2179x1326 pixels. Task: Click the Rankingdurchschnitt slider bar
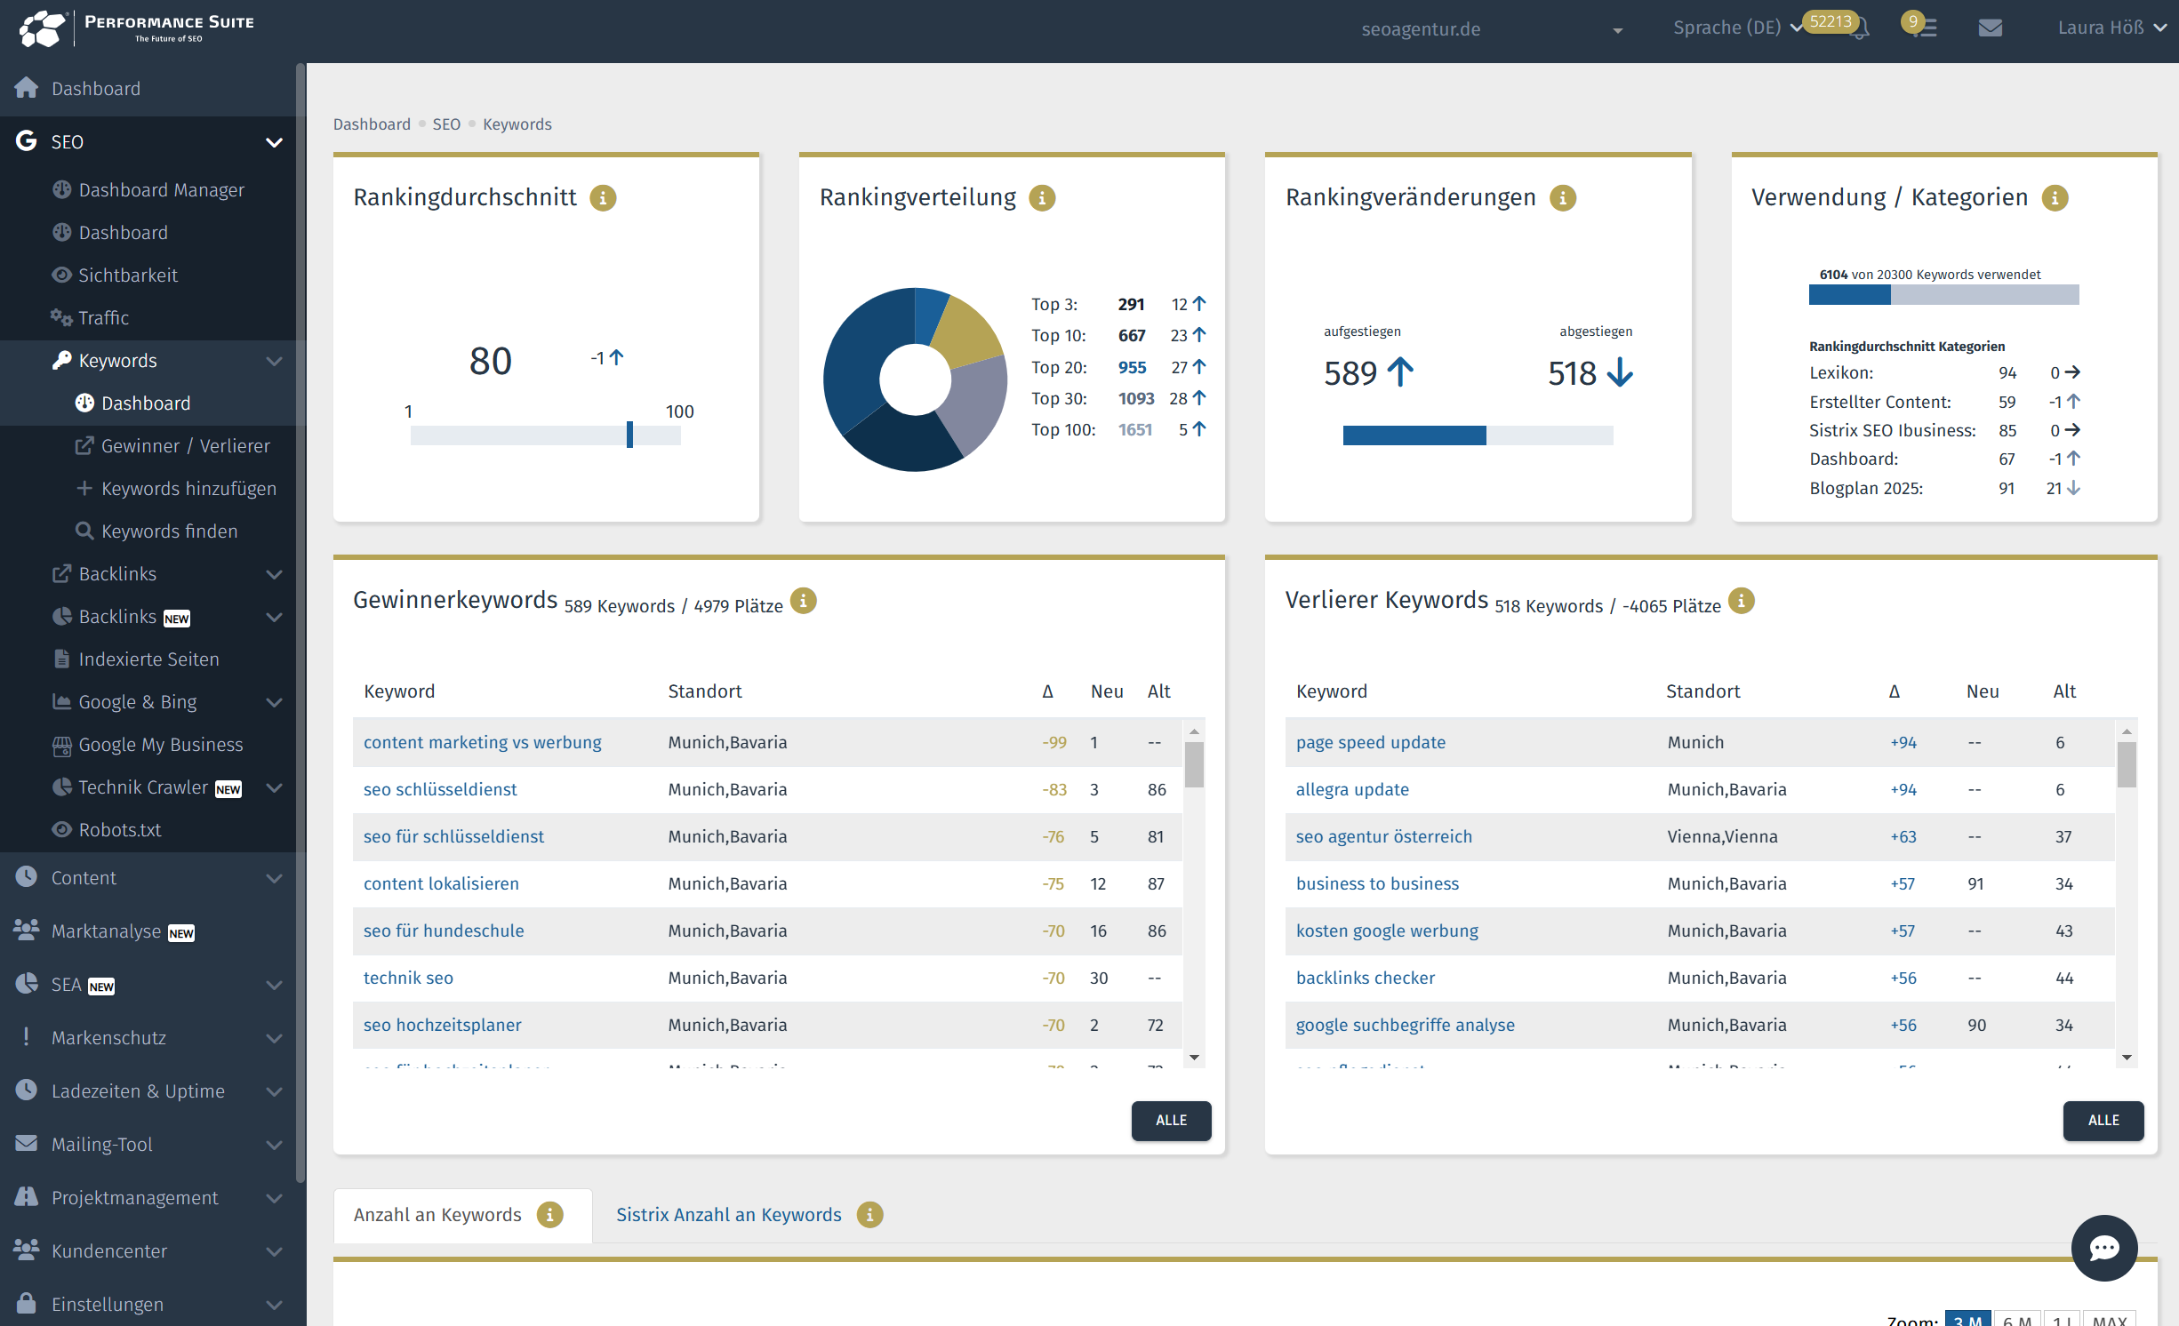coord(545,435)
